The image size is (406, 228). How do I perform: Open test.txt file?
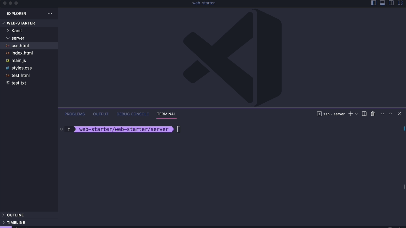tap(29, 83)
